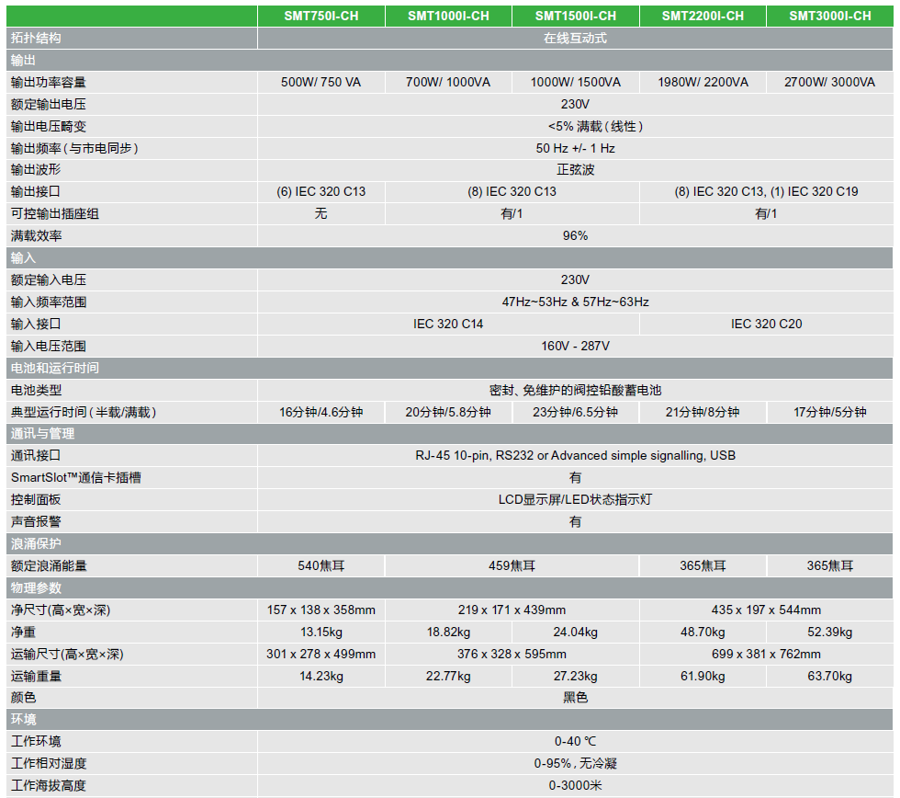
Task: Click the SMT3000I-CH column header
Action: coord(830,16)
